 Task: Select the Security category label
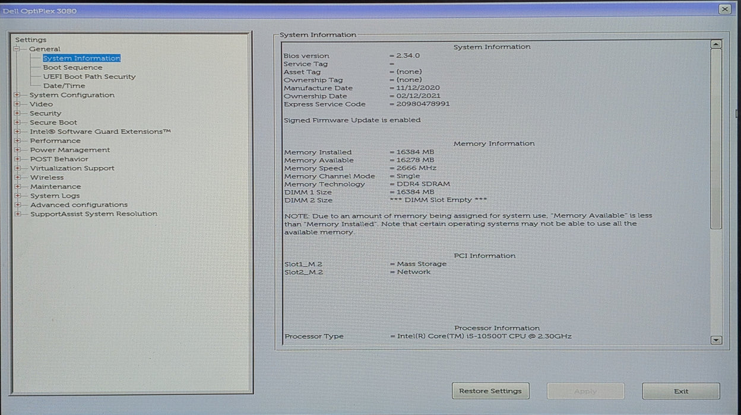[45, 113]
